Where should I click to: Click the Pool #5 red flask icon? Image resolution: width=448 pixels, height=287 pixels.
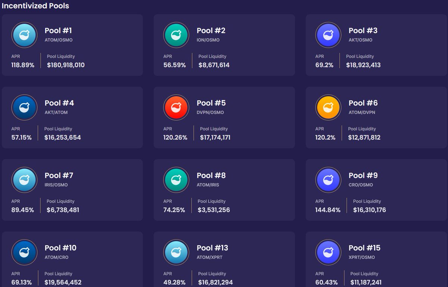(176, 108)
